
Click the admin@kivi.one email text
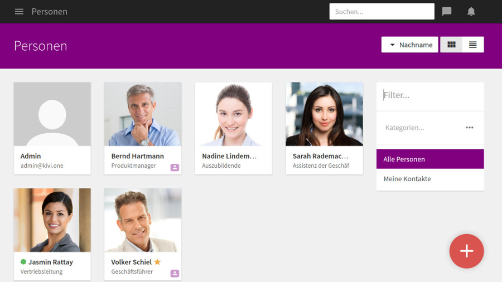tap(42, 166)
